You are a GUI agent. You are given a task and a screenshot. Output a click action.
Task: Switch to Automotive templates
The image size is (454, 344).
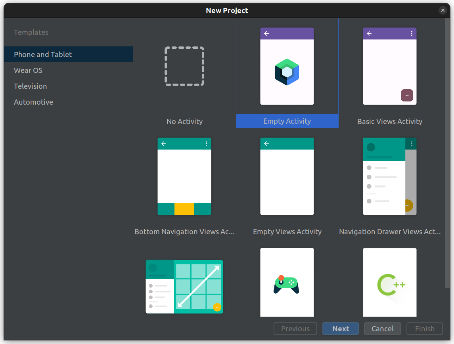[x=68, y=102]
